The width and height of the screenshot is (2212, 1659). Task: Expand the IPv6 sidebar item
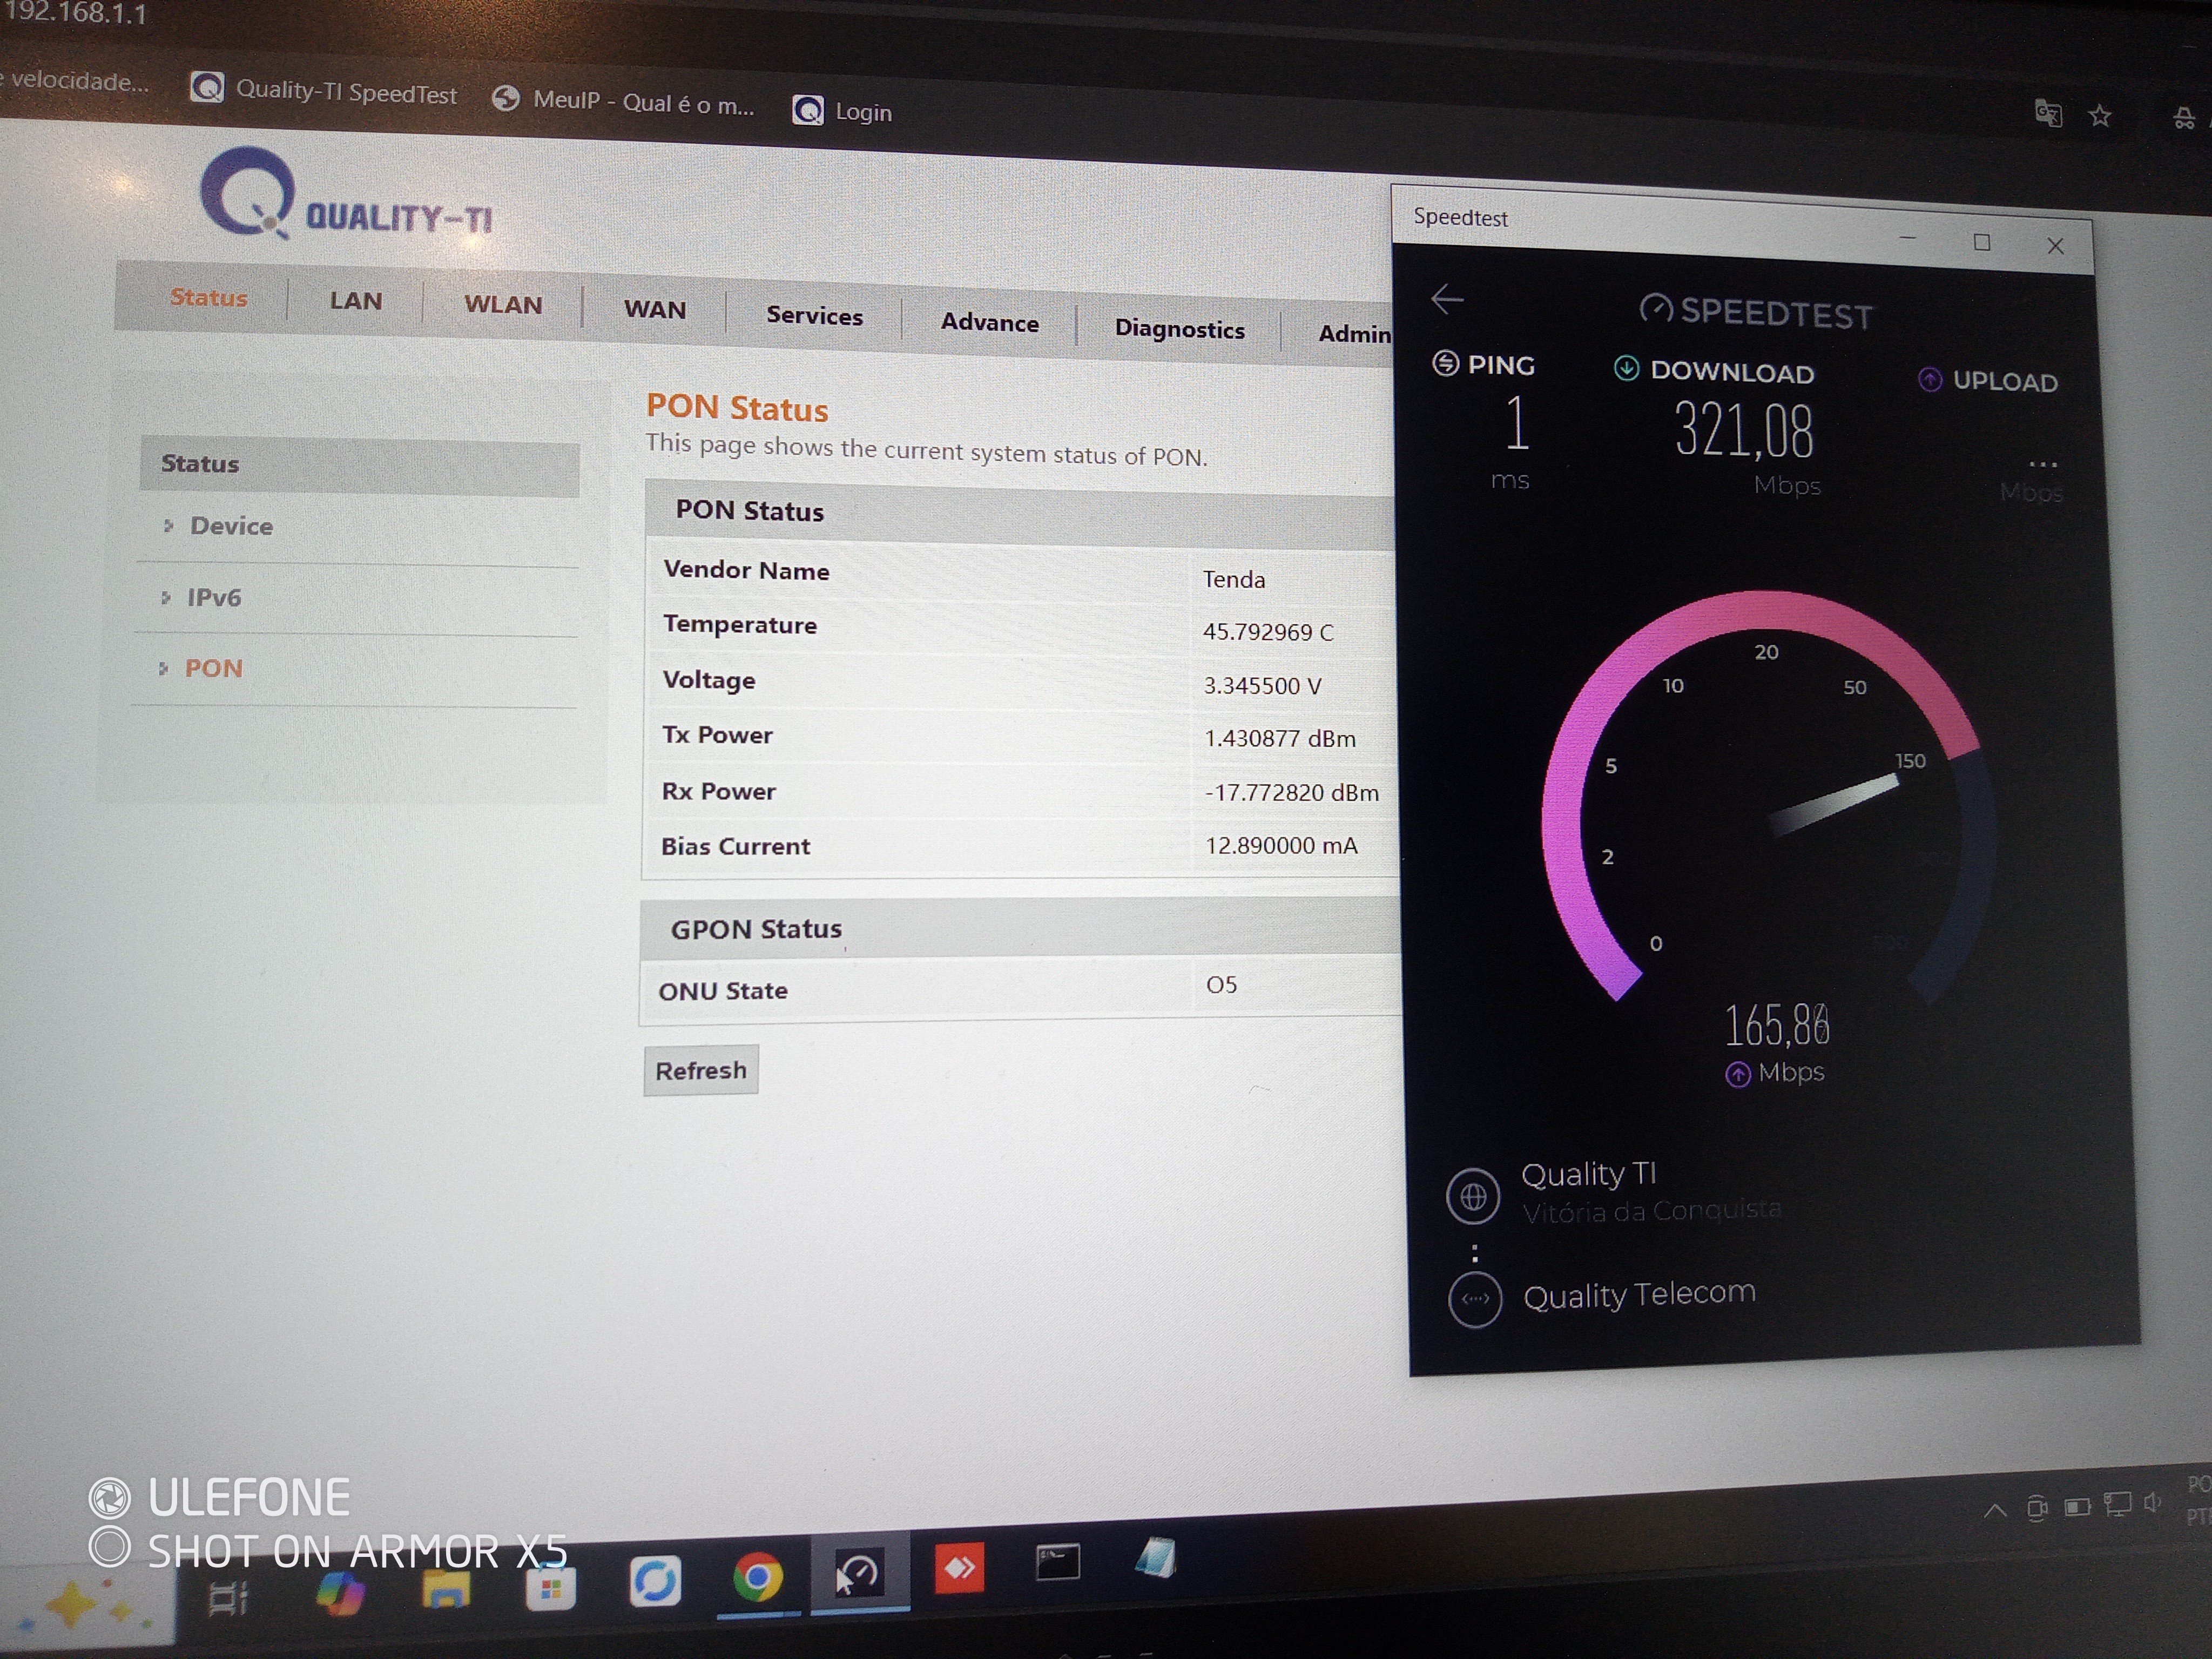click(214, 597)
